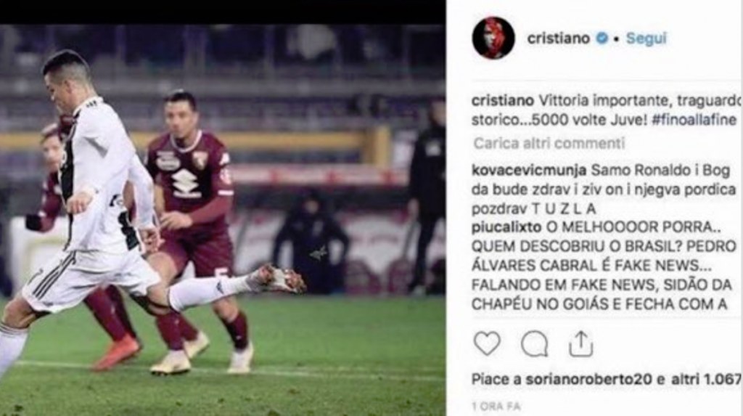Open the #finoallafine hashtag

point(694,120)
